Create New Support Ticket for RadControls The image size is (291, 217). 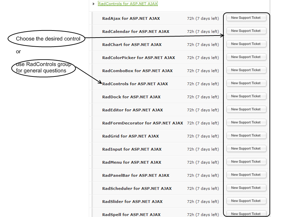[246, 83]
